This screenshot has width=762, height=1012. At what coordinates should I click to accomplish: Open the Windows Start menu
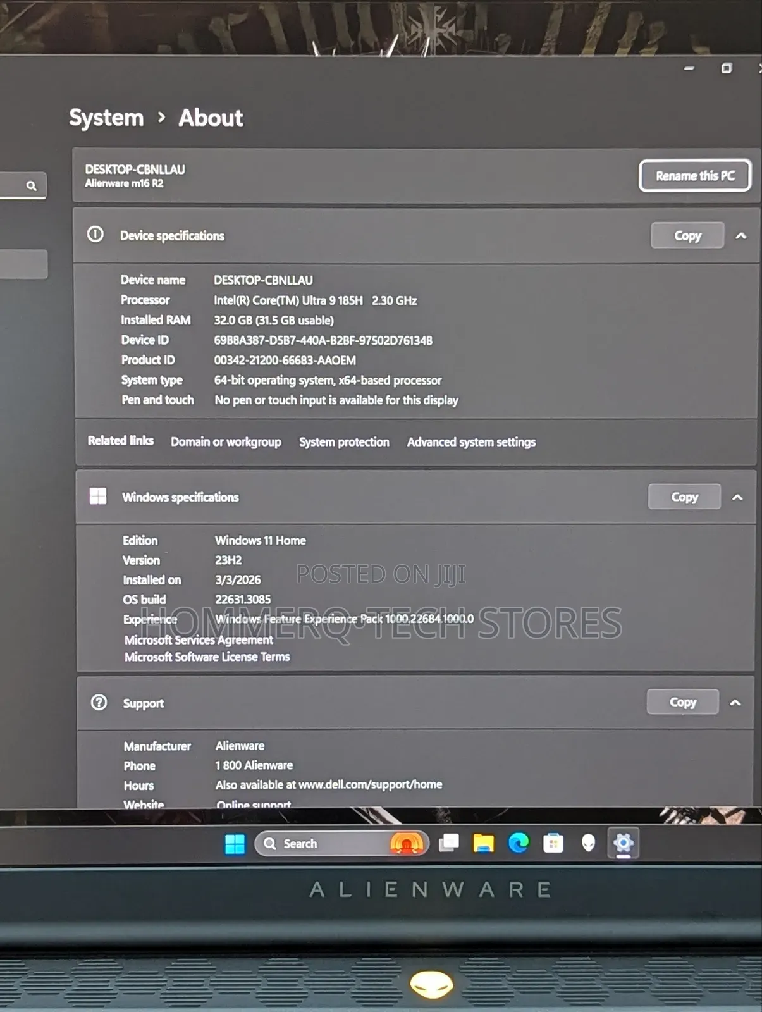click(x=235, y=844)
